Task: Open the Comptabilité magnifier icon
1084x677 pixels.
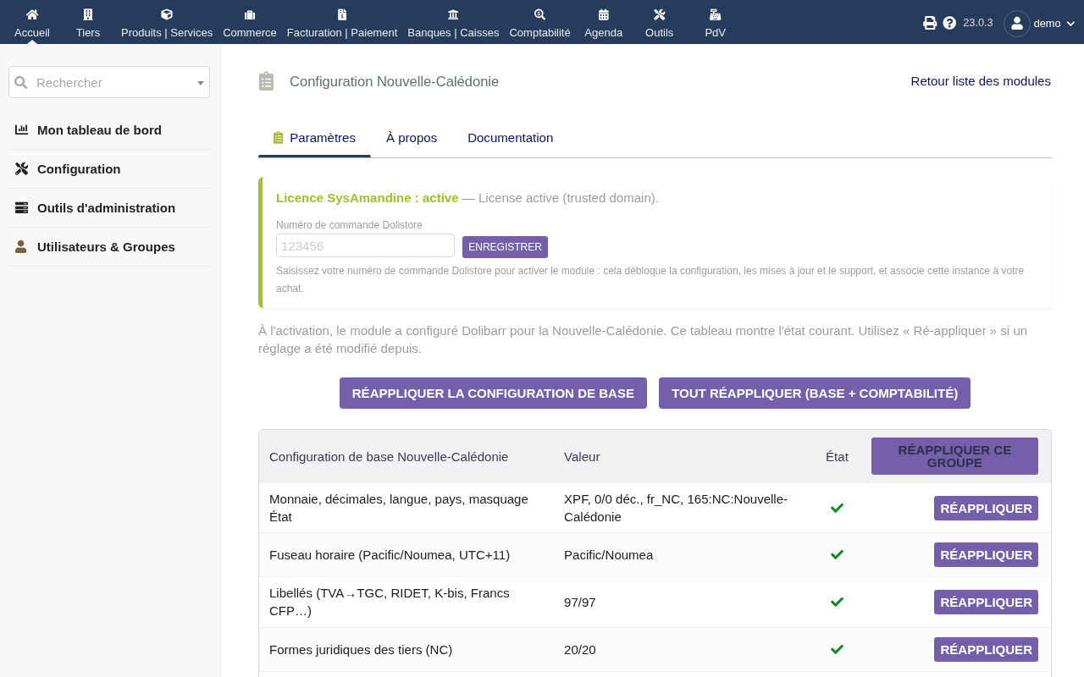Action: [x=540, y=14]
